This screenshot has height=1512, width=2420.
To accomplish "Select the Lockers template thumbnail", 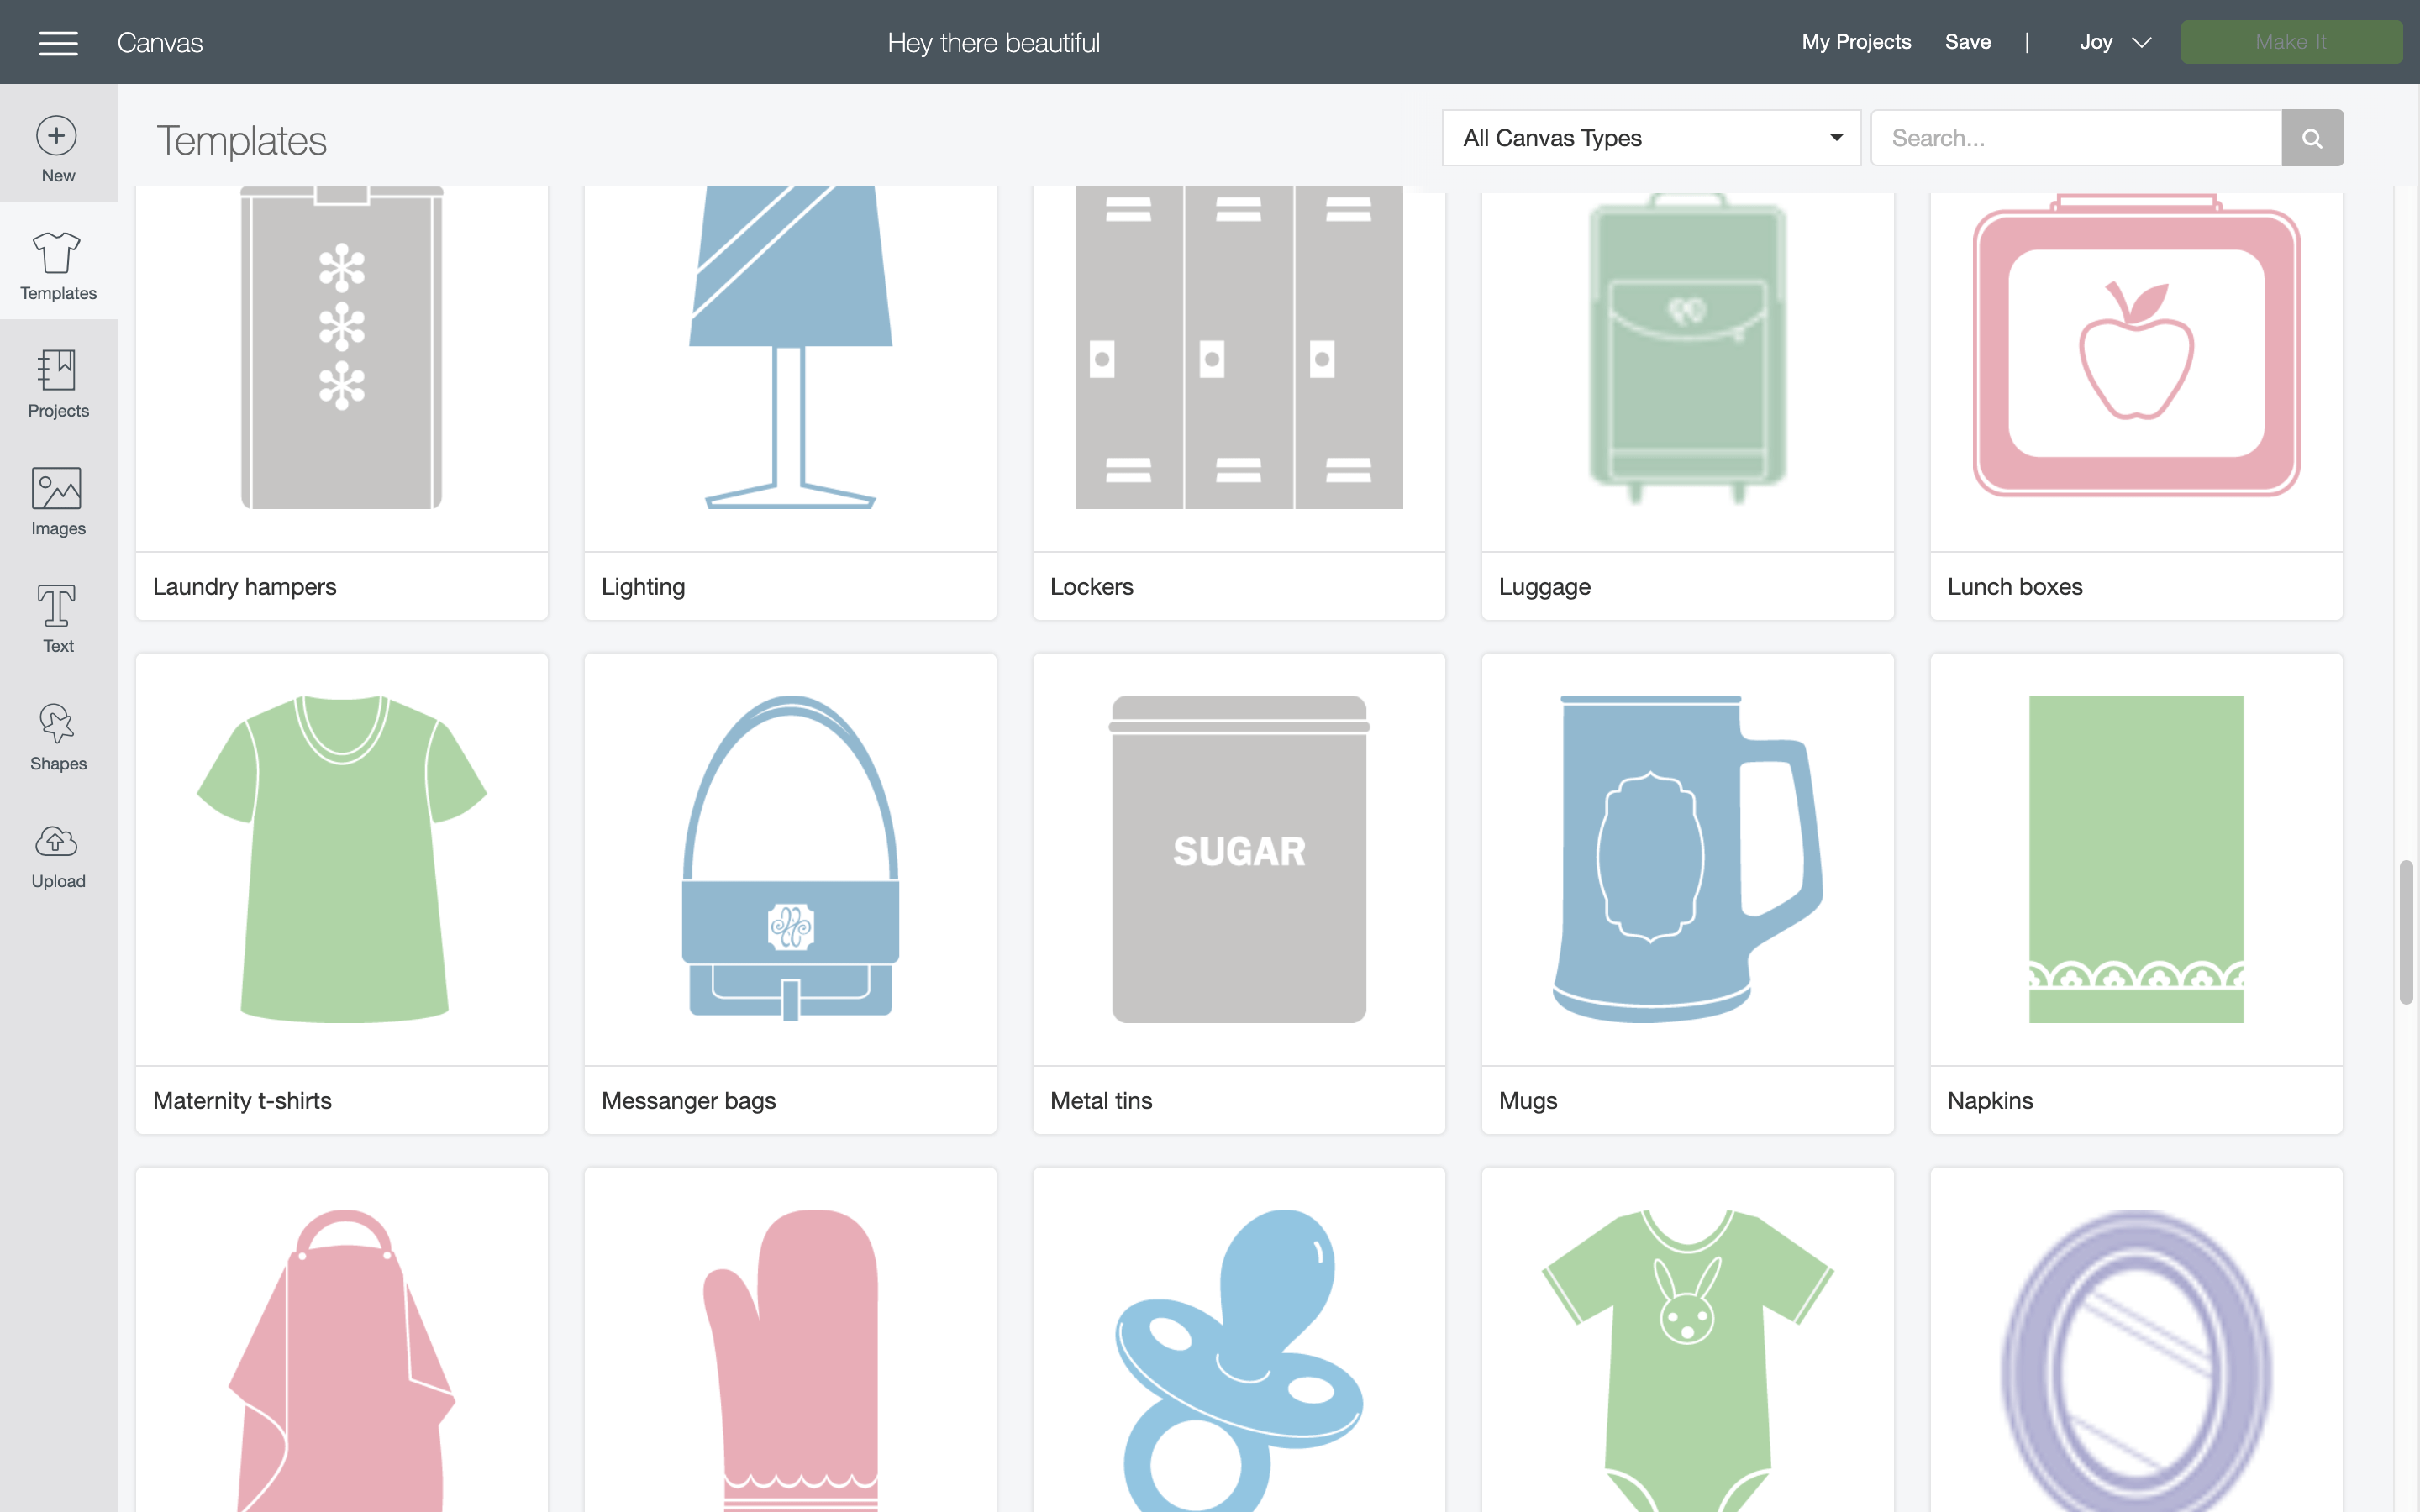I will [1239, 348].
